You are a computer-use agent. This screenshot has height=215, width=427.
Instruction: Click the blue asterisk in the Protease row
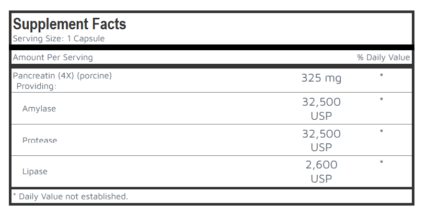pos(382,131)
